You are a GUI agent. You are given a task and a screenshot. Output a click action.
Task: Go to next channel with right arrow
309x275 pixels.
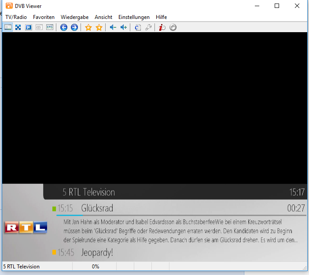(x=74, y=27)
